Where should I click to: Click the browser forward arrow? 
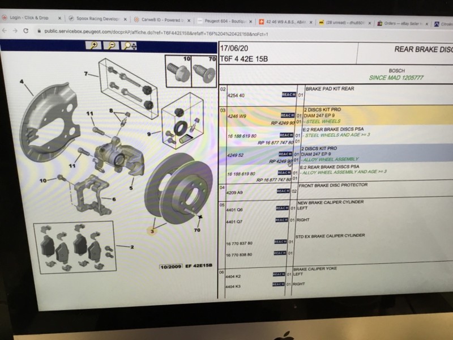pyautogui.click(x=15, y=31)
